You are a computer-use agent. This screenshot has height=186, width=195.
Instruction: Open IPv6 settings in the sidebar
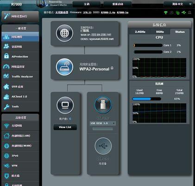(20, 156)
